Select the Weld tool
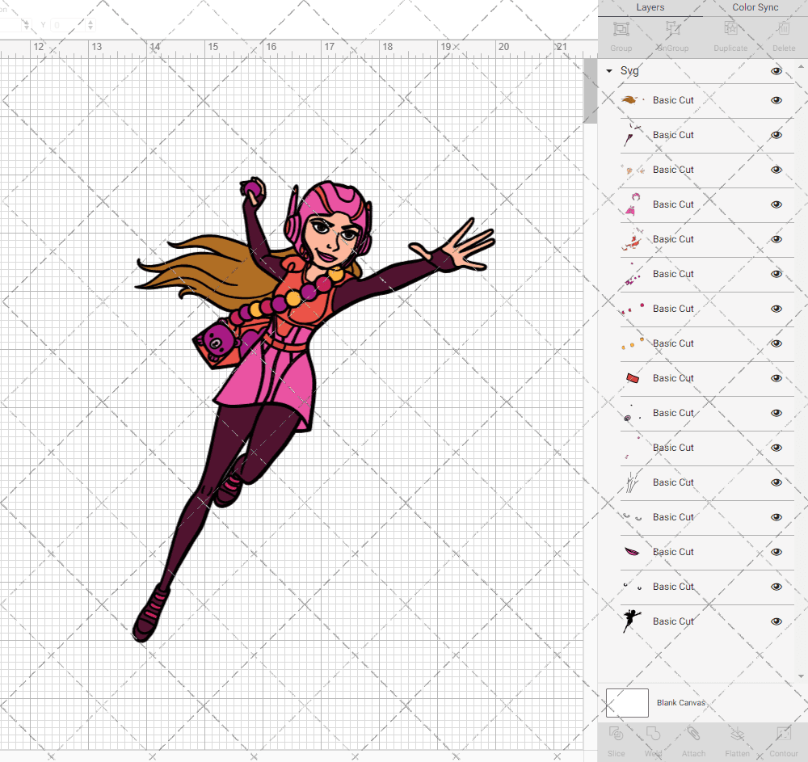This screenshot has width=808, height=762. (653, 734)
